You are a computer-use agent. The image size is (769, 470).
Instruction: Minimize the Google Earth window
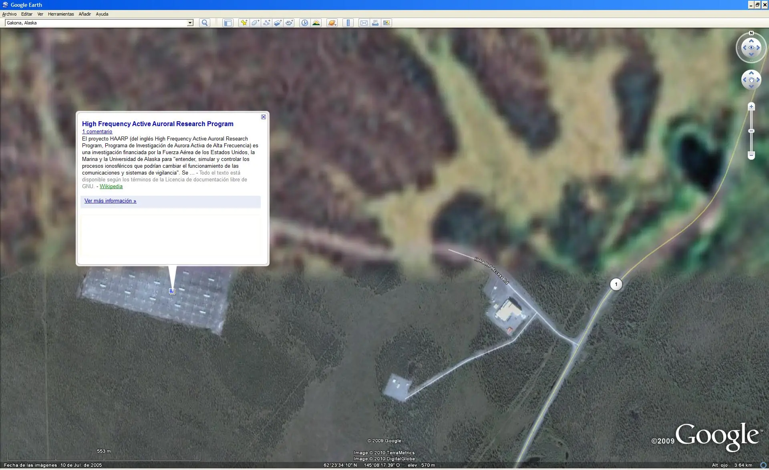coord(751,5)
